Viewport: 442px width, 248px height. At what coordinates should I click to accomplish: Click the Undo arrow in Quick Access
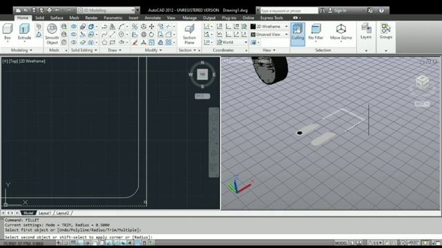[x=57, y=10]
